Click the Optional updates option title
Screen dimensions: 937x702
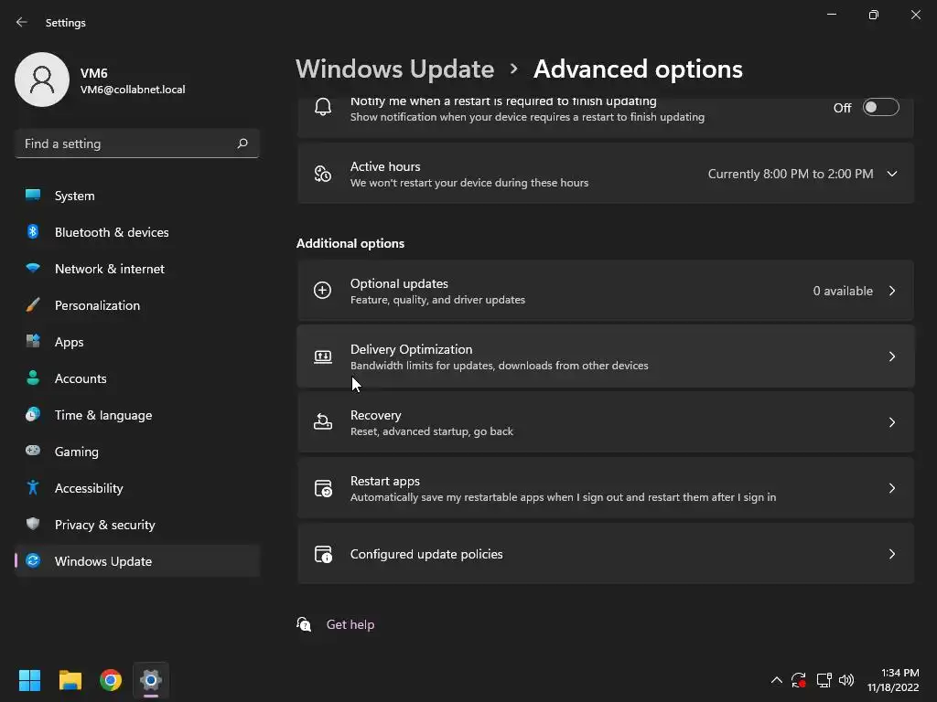point(399,283)
